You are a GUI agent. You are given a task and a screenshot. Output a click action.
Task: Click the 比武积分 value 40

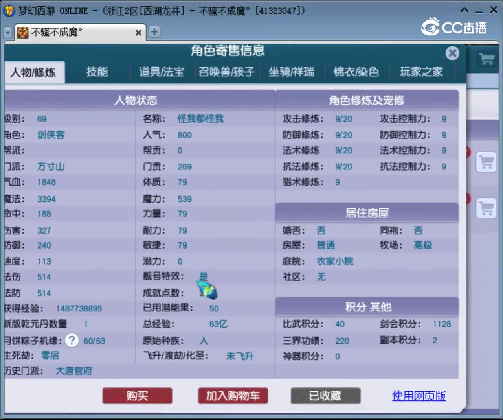[x=340, y=324]
